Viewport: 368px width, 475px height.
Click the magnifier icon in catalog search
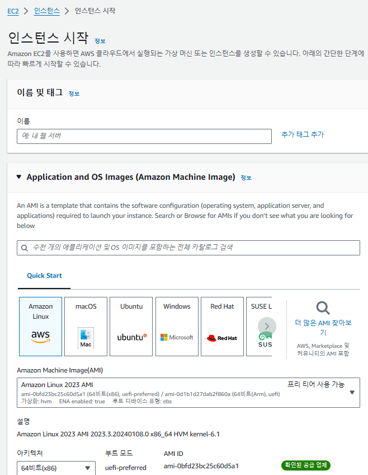(x=25, y=248)
